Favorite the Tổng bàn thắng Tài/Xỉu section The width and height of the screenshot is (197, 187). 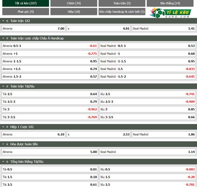7,162
